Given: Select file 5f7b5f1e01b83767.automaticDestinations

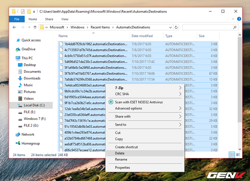Looking at the screenshot, I should click(138, 74).
